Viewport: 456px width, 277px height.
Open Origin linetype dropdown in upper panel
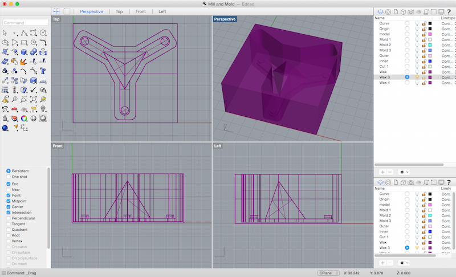click(448, 28)
